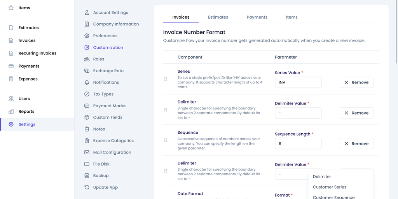Click the Update App refresh icon
Viewport: 398px width, 199px height.
pos(87,187)
